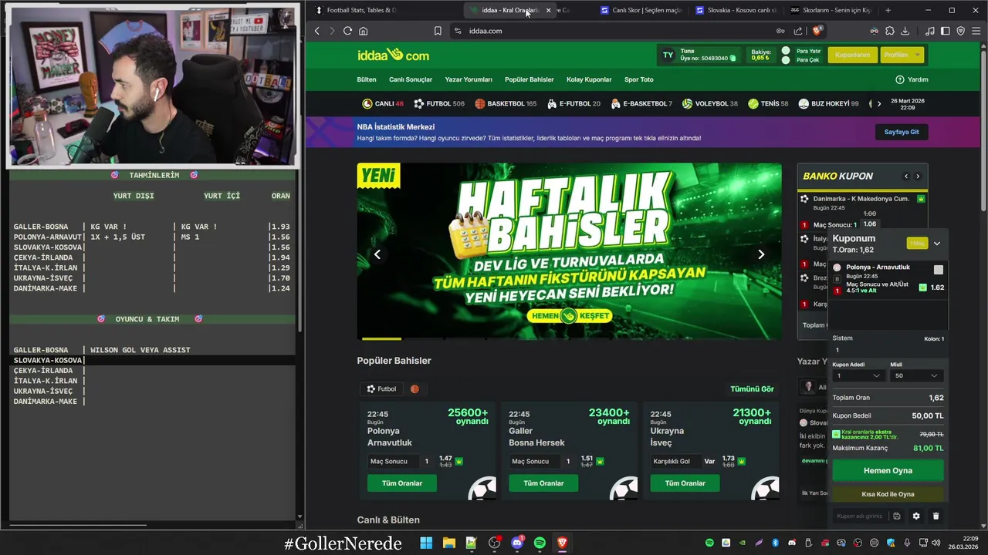Click the Hemen Oyna button
This screenshot has width=988, height=555.
[888, 470]
